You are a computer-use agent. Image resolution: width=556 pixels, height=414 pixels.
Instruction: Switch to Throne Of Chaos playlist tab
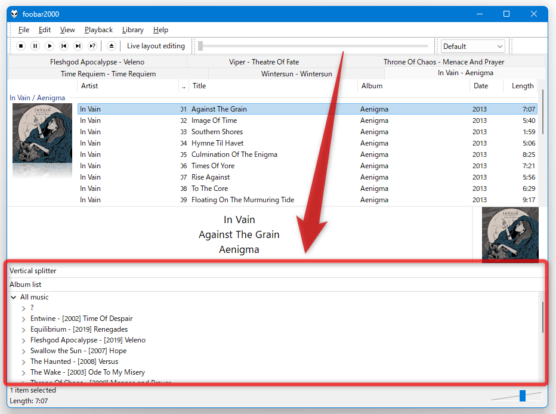[444, 62]
